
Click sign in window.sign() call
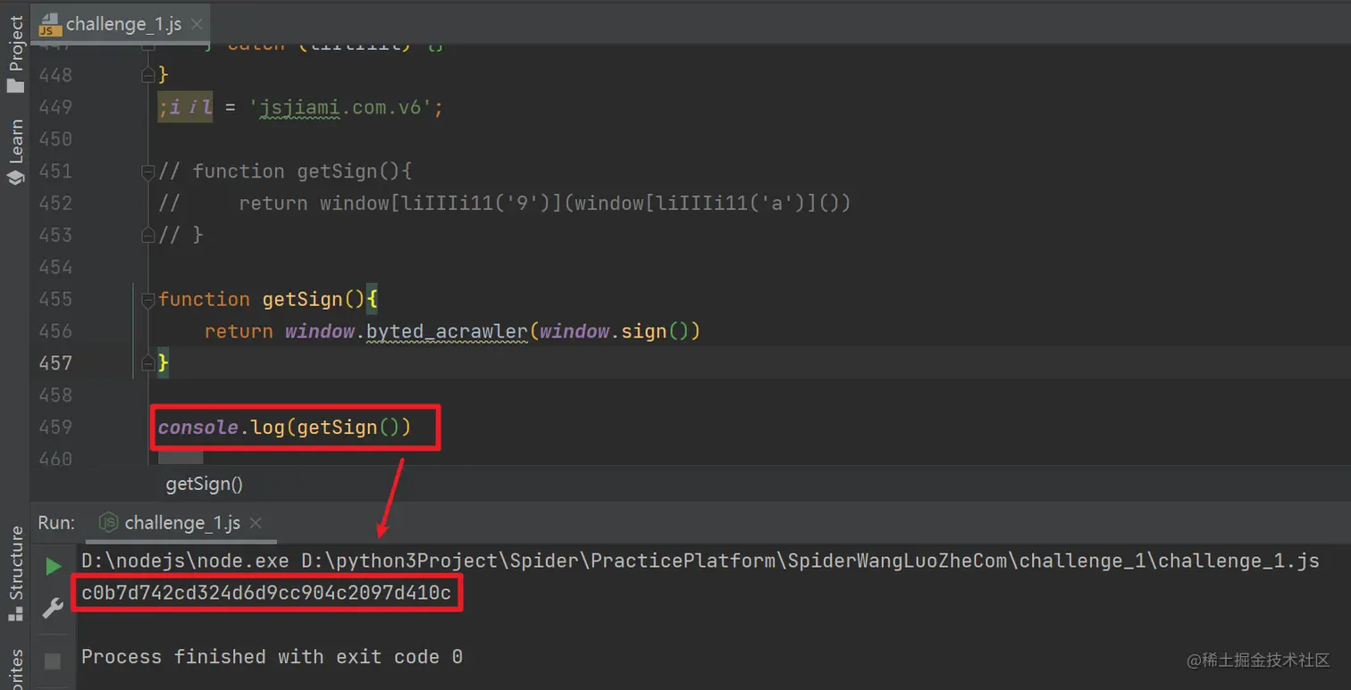[x=644, y=332]
